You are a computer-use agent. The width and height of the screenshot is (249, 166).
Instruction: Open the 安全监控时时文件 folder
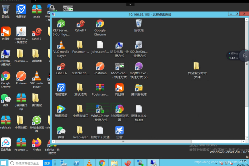point(197,66)
